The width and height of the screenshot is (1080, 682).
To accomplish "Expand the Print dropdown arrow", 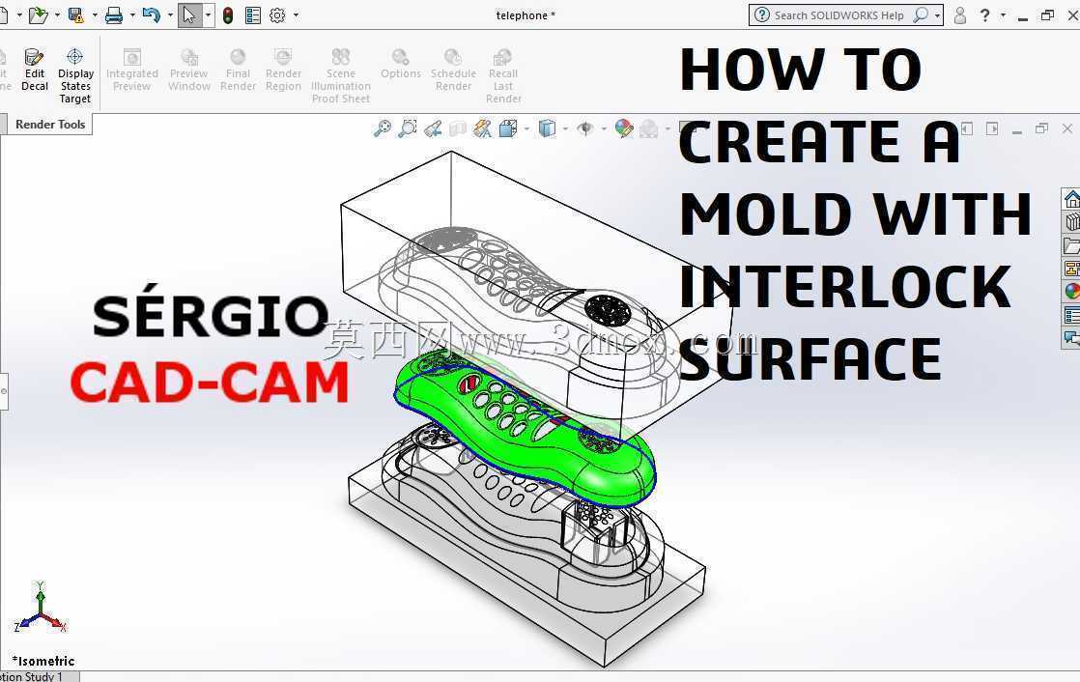I will pyautogui.click(x=132, y=15).
